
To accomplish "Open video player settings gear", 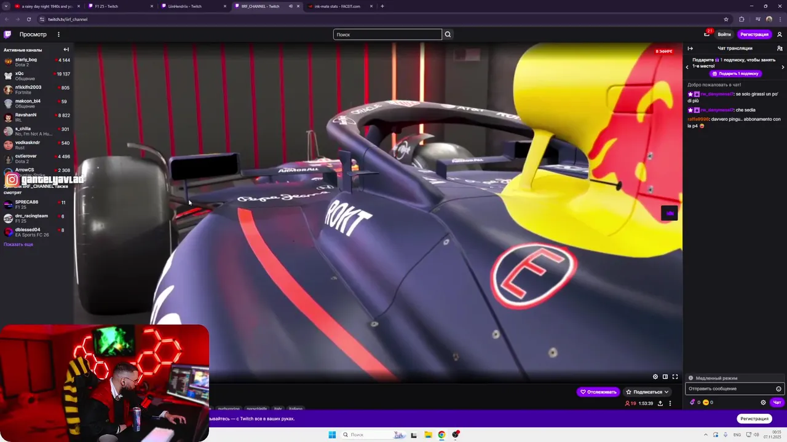I will click(x=655, y=377).
